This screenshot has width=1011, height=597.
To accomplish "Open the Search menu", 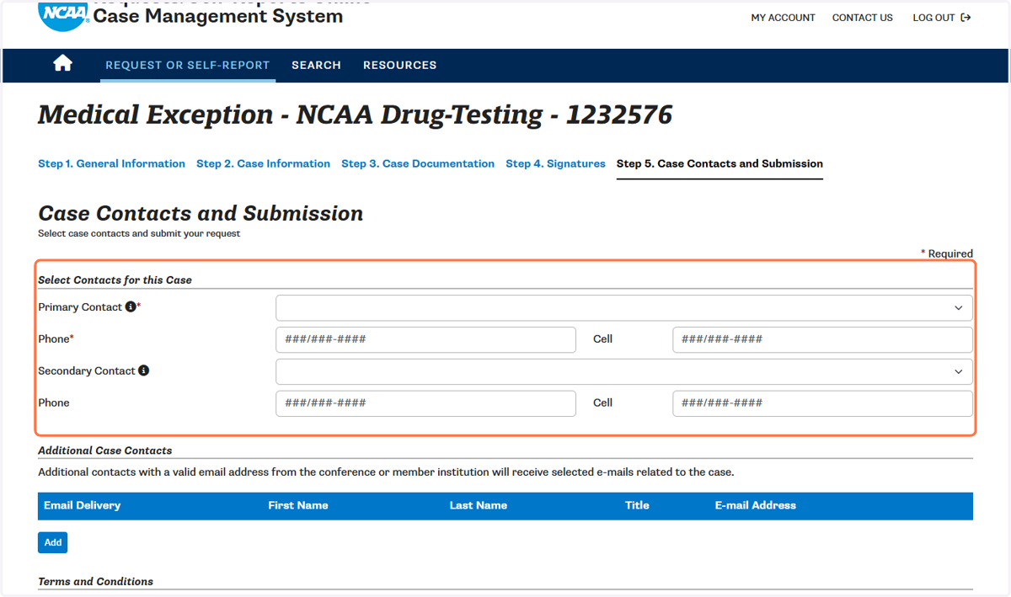I will click(316, 65).
